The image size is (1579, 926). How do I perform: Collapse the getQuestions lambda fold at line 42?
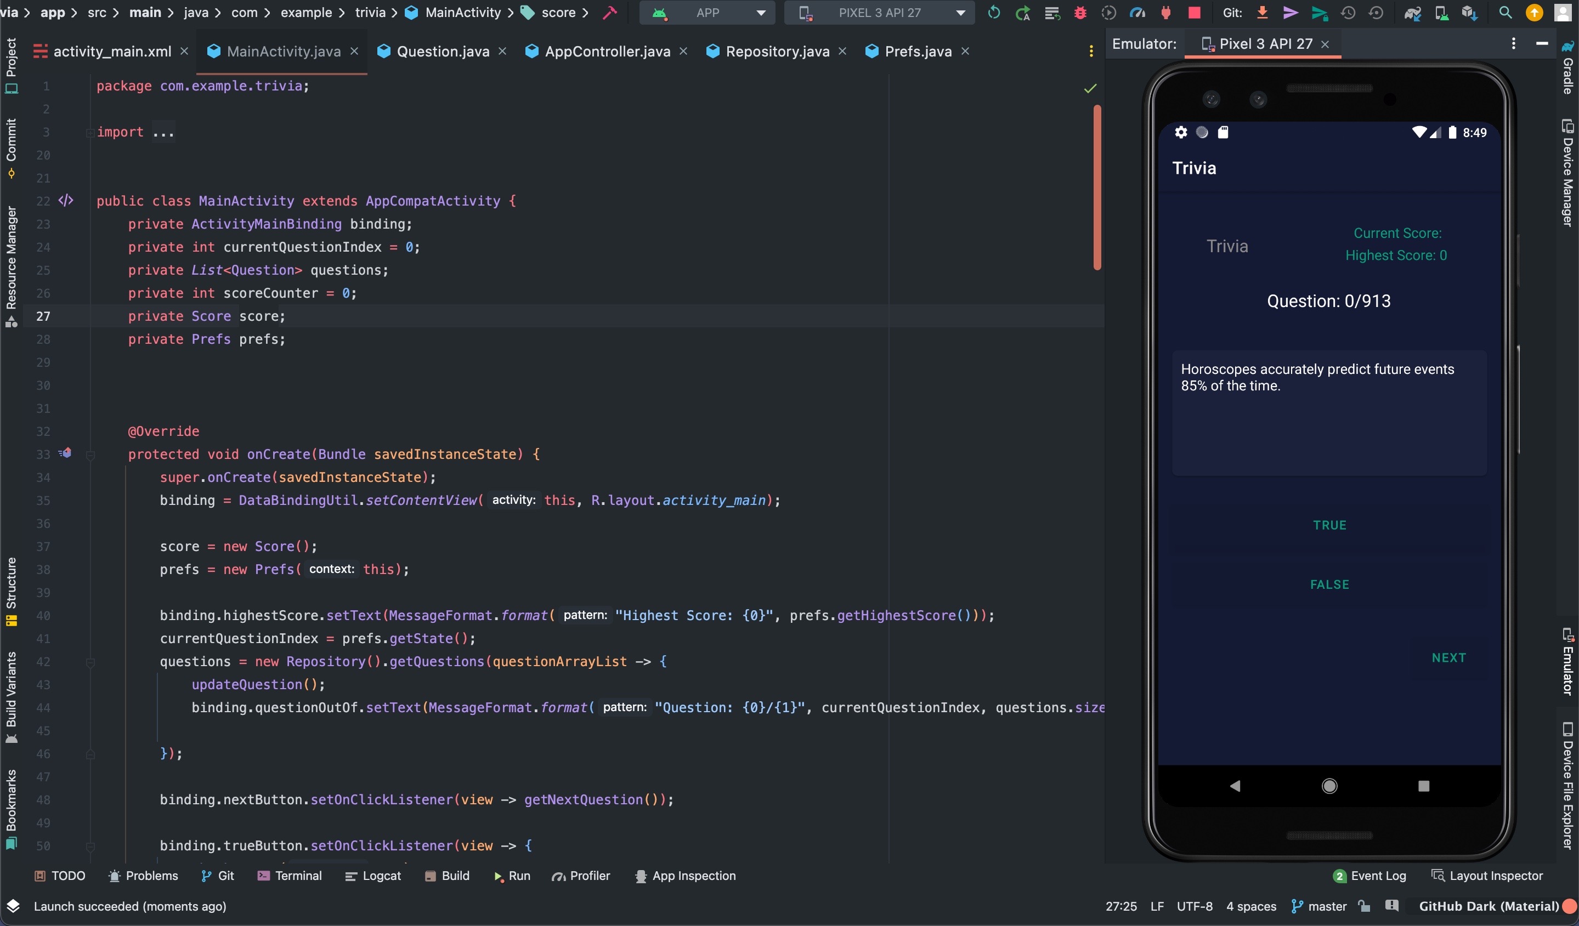(89, 662)
